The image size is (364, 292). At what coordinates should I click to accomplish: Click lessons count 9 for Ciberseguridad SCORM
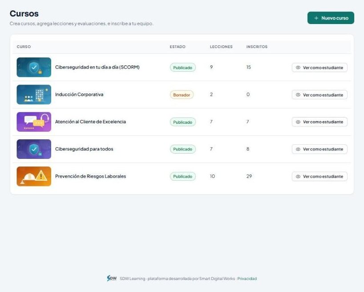tap(211, 67)
